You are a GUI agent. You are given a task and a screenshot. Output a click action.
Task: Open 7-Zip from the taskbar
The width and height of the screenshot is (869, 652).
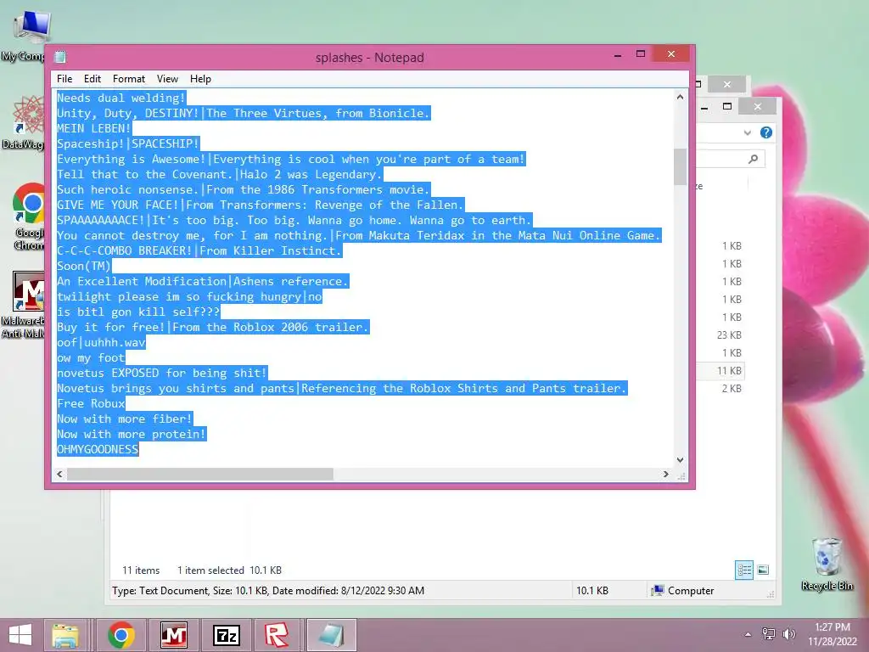click(227, 635)
